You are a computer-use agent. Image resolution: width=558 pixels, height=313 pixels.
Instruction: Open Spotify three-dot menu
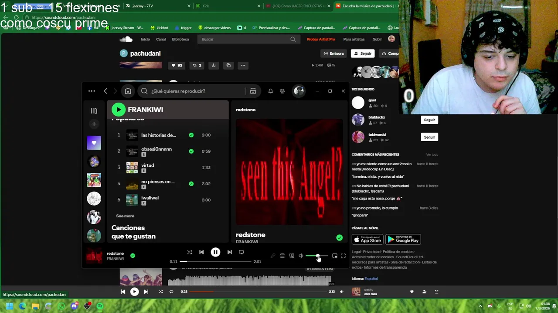[x=92, y=91]
